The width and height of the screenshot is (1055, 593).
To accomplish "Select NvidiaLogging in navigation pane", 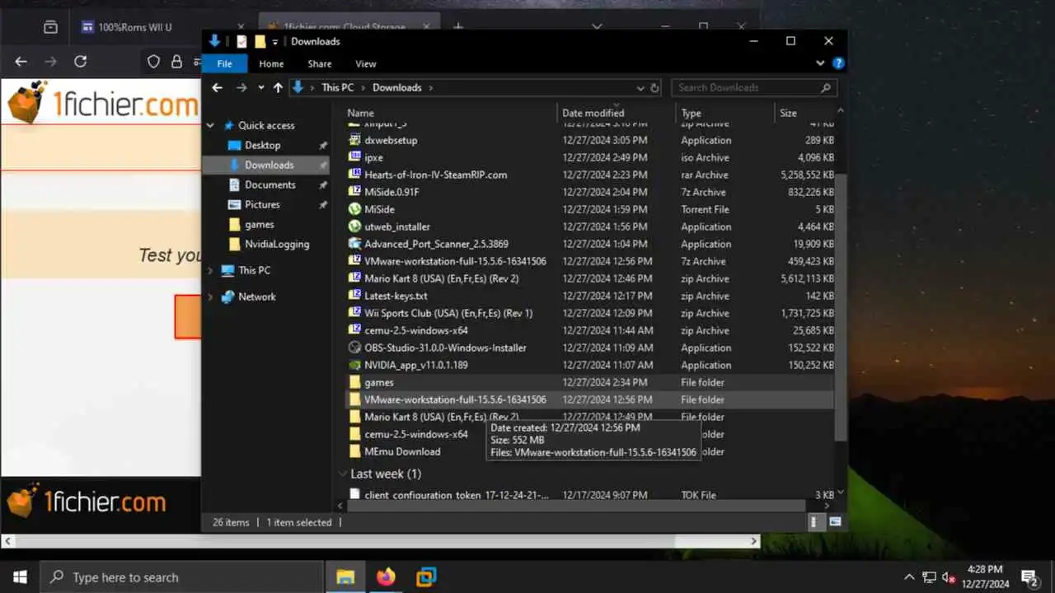I will click(277, 244).
